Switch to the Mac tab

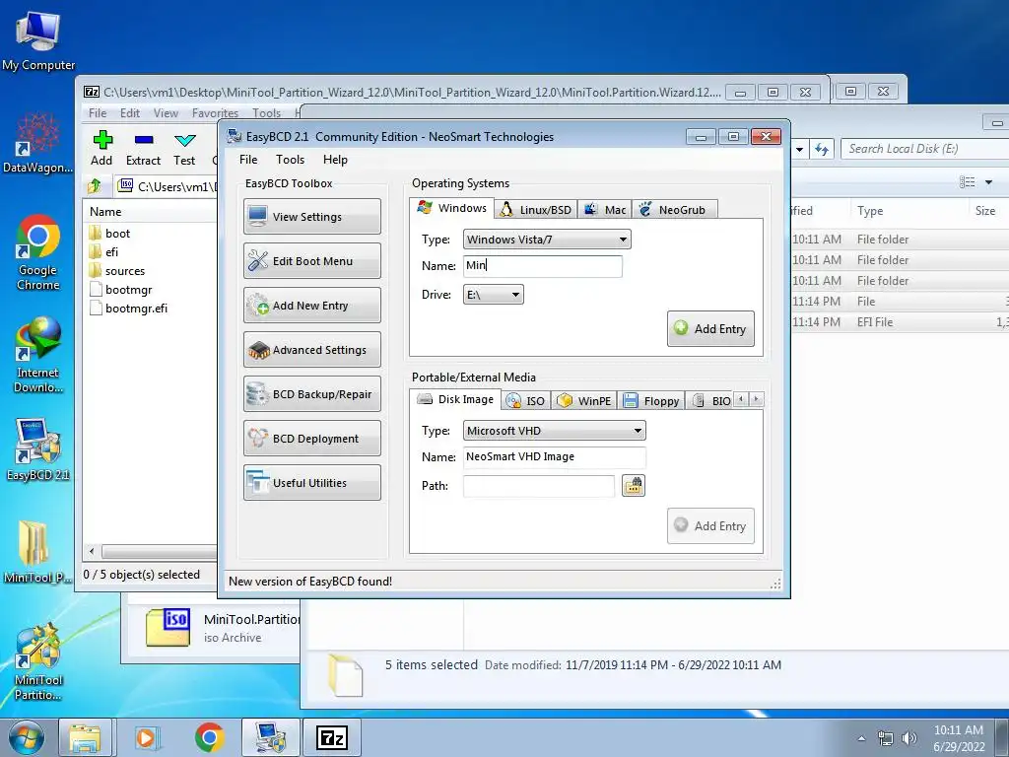pyautogui.click(x=604, y=210)
